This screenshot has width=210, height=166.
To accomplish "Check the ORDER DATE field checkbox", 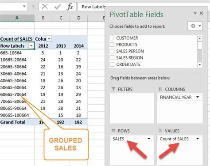I will click(x=112, y=64).
